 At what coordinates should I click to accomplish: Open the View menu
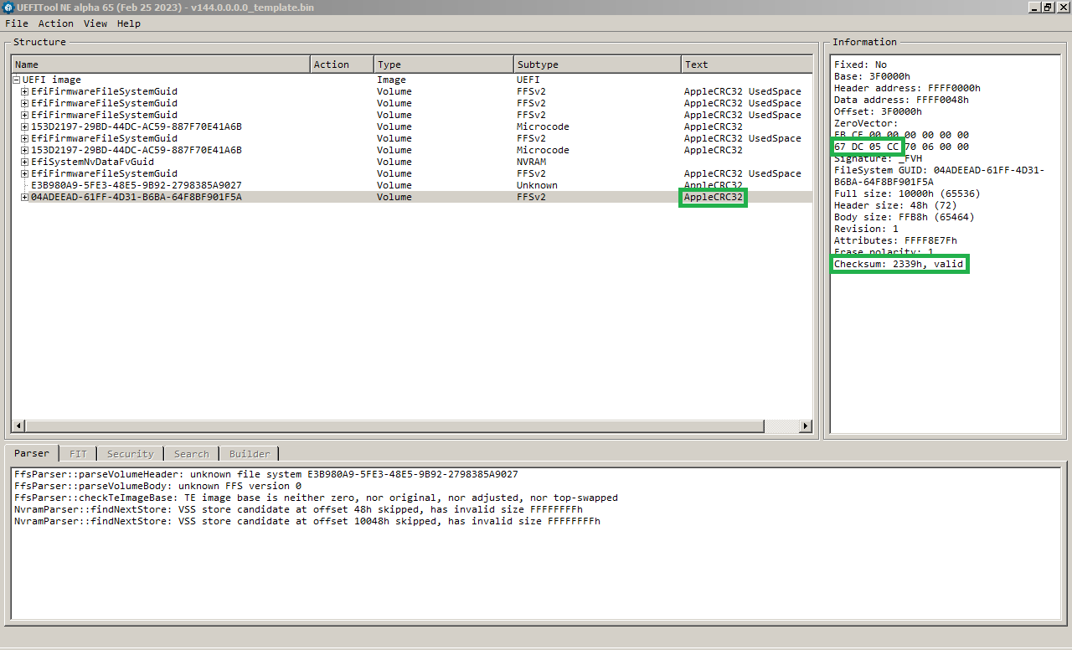click(x=95, y=23)
